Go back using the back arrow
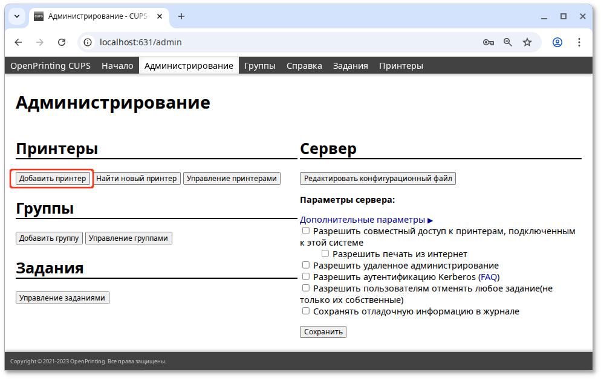The width and height of the screenshot is (601, 379). tap(18, 42)
